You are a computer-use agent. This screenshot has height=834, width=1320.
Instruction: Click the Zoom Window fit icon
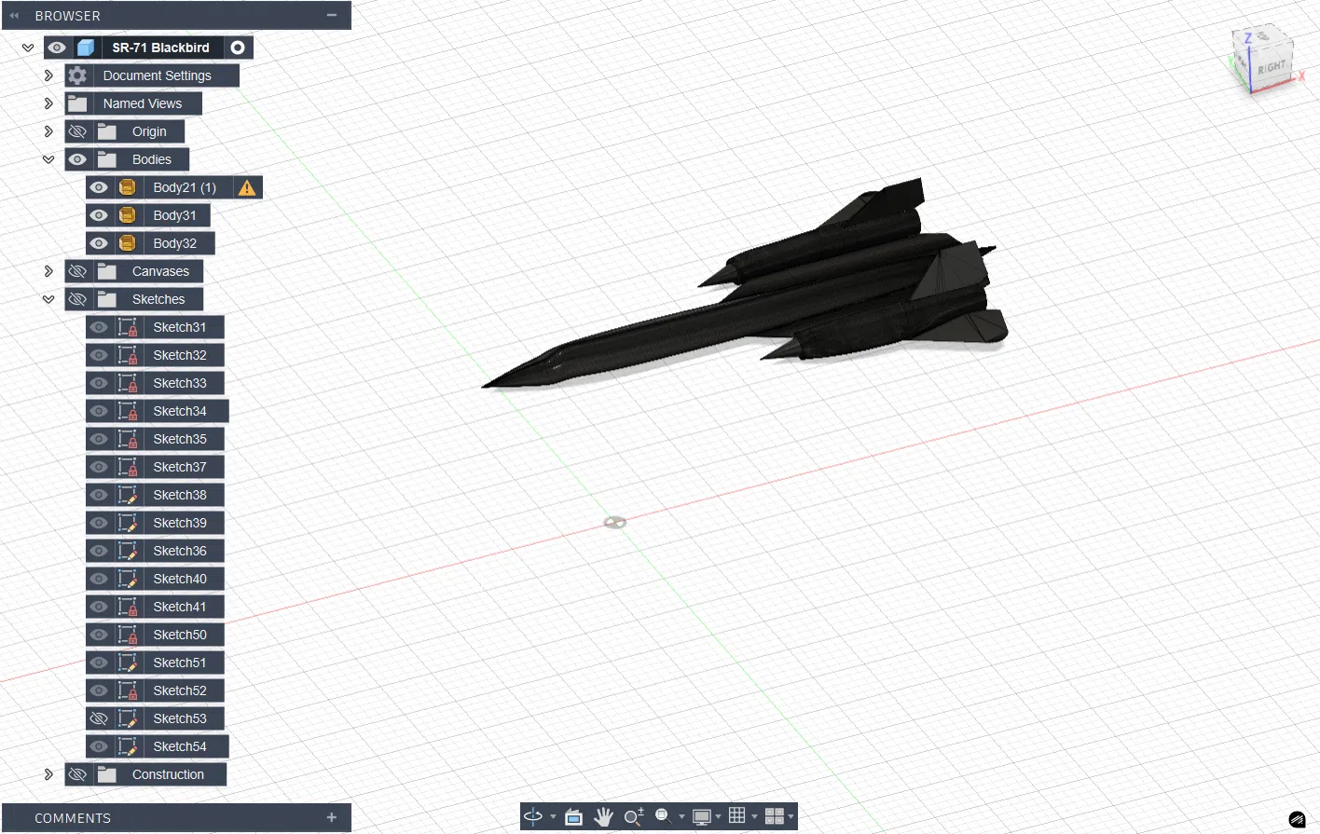[663, 816]
